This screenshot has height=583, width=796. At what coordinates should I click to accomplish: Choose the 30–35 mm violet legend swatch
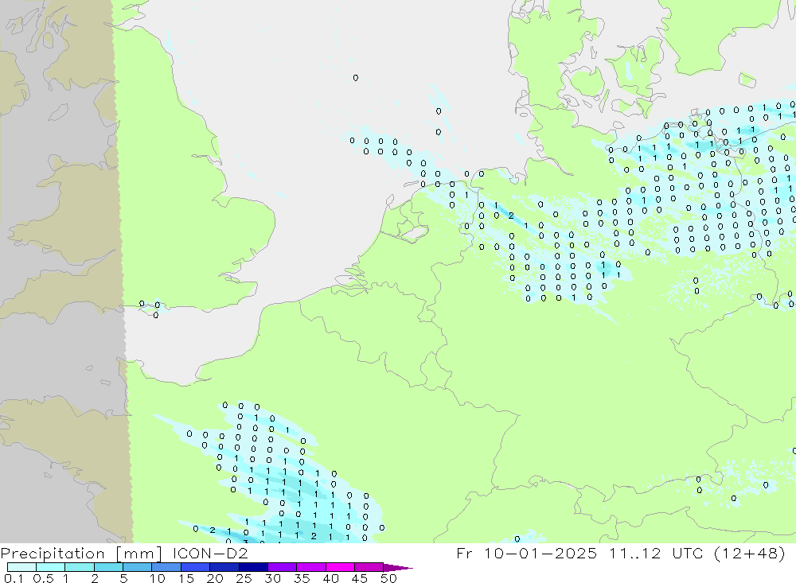coord(282,567)
